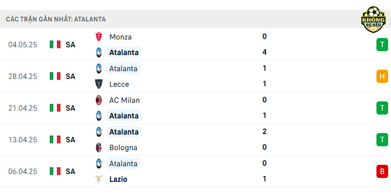Screen dimensions: 391x195
Task: Click the Monza club crest icon
Action: point(99,37)
